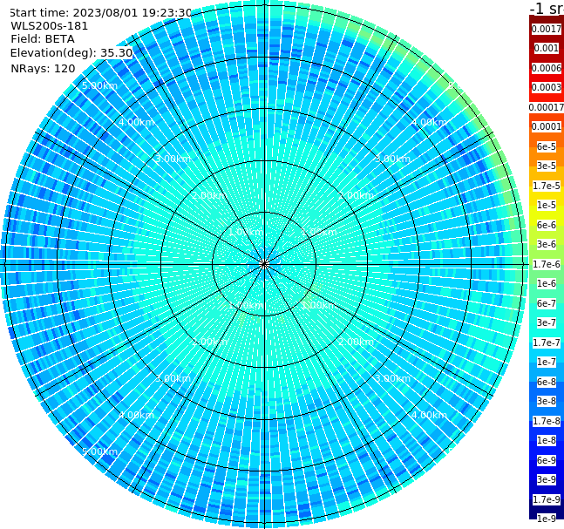Click the 6e-9 colorbar tick
Image resolution: width=564 pixels, height=529 pixels.
(547, 460)
